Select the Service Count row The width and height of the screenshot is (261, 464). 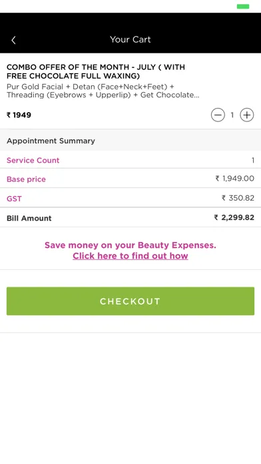[130, 160]
